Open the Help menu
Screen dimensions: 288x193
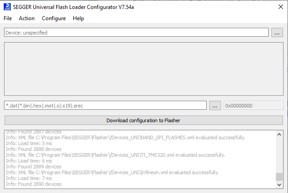[x=78, y=18]
